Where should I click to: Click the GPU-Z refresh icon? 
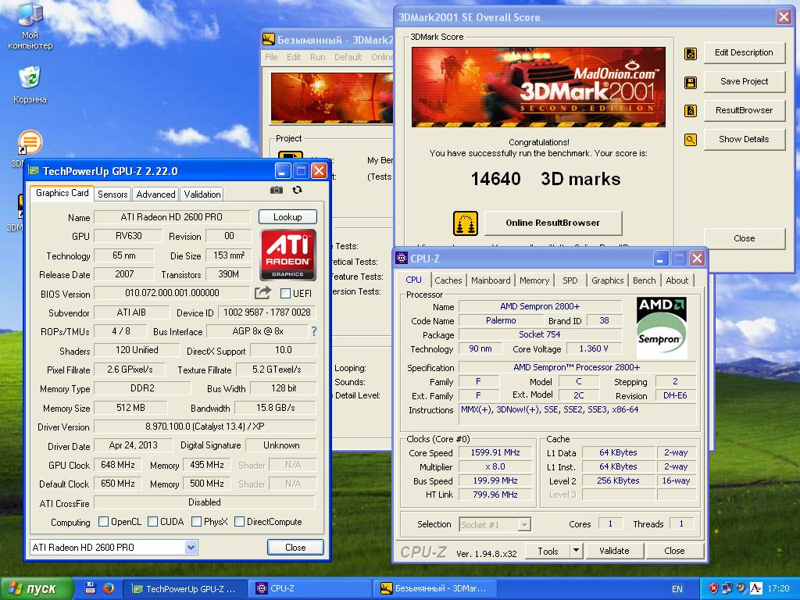click(x=298, y=190)
